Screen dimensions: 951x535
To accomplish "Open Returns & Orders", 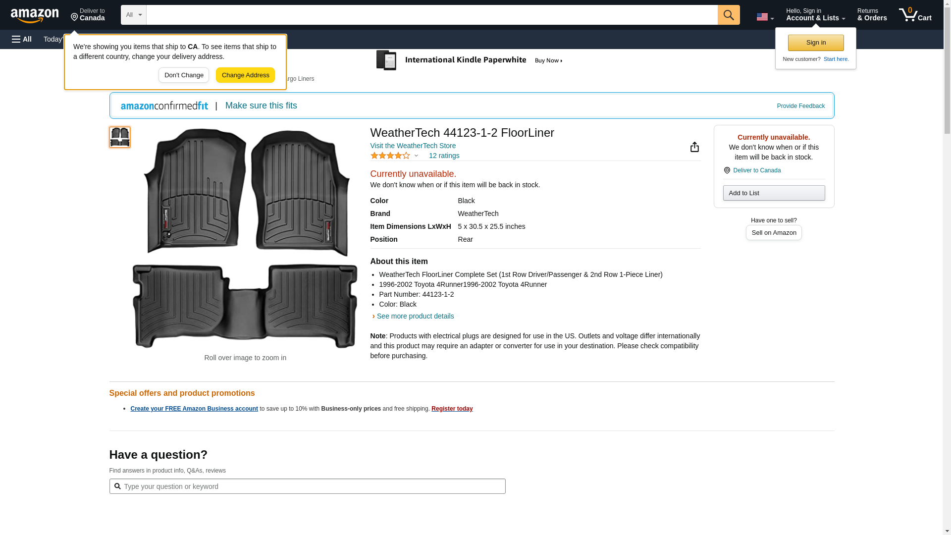I will 872,15.
